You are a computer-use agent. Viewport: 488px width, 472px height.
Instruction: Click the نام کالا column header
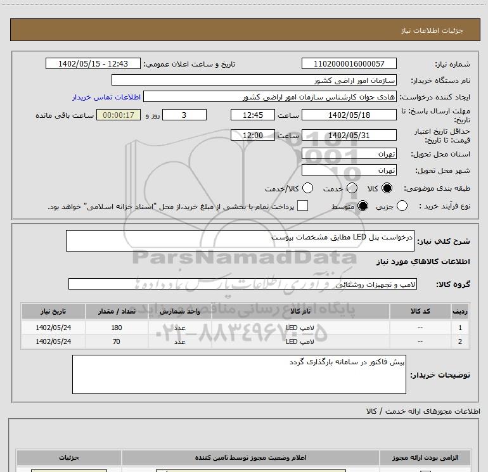coord(300,312)
